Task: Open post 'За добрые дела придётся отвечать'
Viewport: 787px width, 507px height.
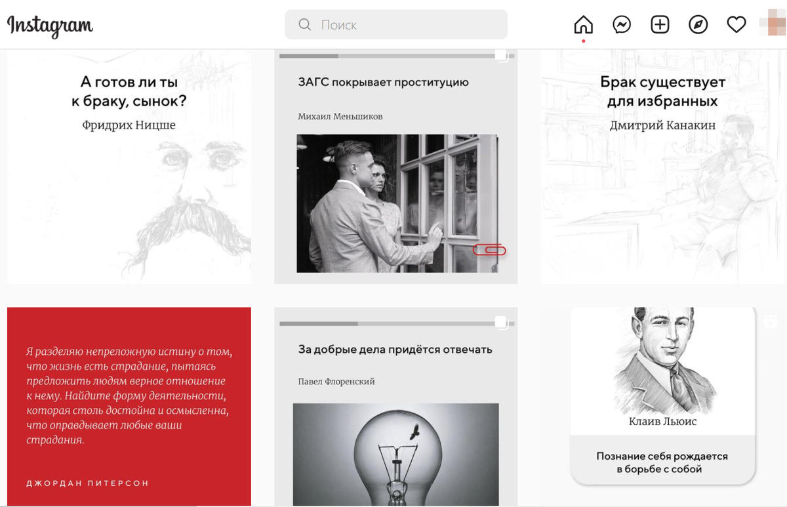Action: 396,407
